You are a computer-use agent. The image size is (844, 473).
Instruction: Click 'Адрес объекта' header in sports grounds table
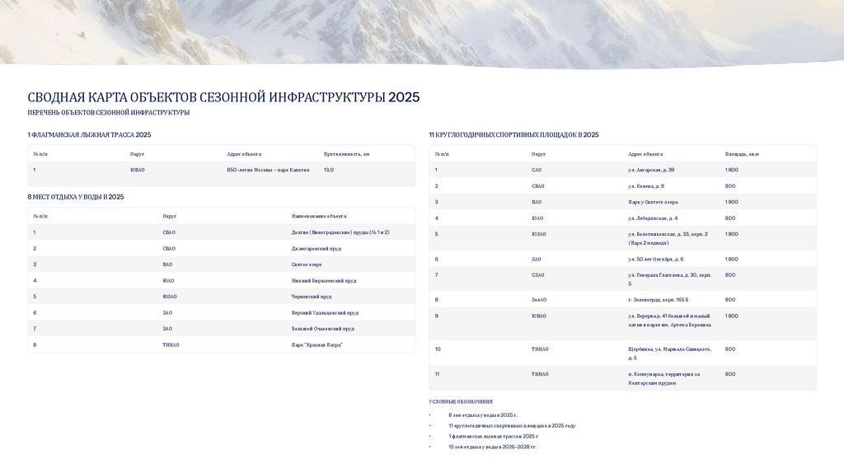coord(645,154)
